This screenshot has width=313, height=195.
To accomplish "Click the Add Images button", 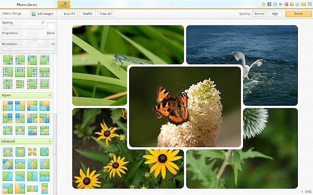I will pyautogui.click(x=44, y=14).
